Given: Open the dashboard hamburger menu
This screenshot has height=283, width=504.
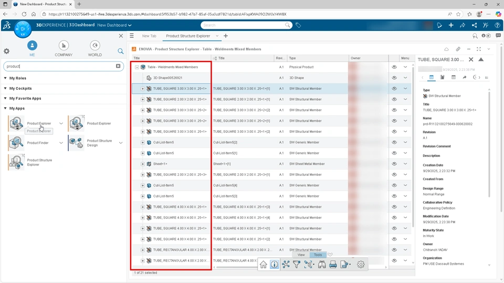Looking at the screenshot, I should (132, 36).
